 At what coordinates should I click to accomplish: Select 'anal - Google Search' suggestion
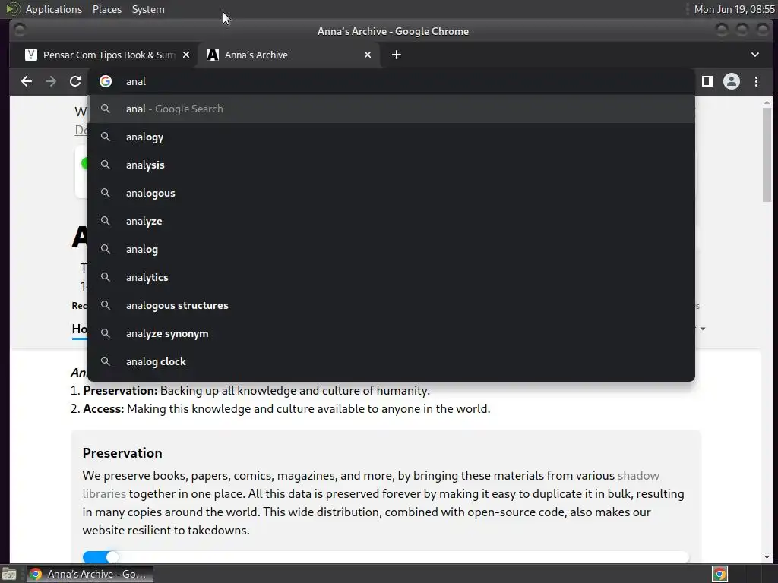[391, 109]
